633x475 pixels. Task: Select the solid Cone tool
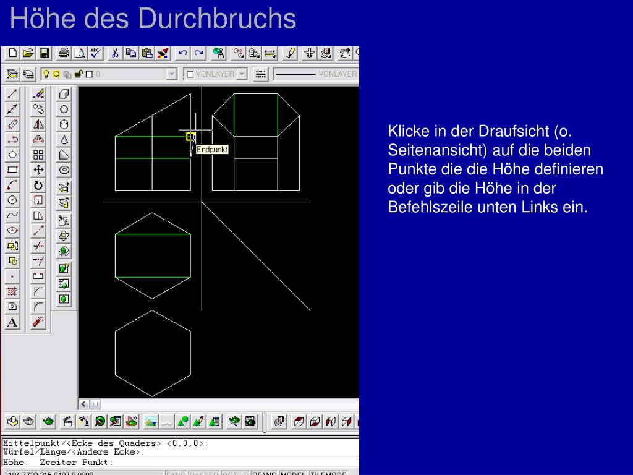[64, 140]
